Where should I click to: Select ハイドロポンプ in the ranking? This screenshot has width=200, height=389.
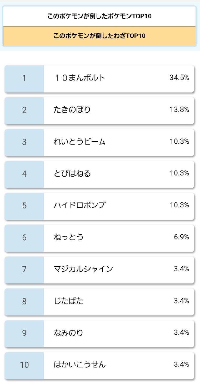coord(99,206)
